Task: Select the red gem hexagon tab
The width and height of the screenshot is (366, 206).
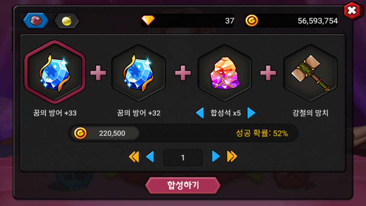Action: 36,20
